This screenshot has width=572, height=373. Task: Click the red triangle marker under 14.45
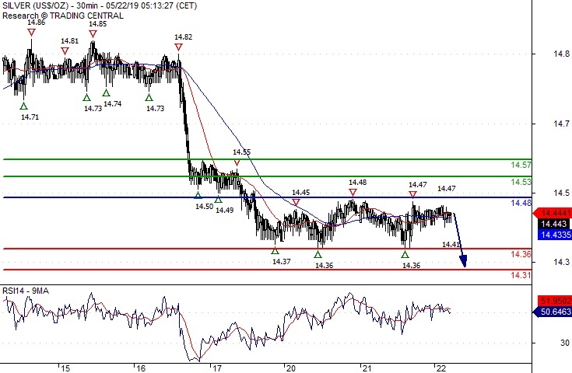coord(296,202)
